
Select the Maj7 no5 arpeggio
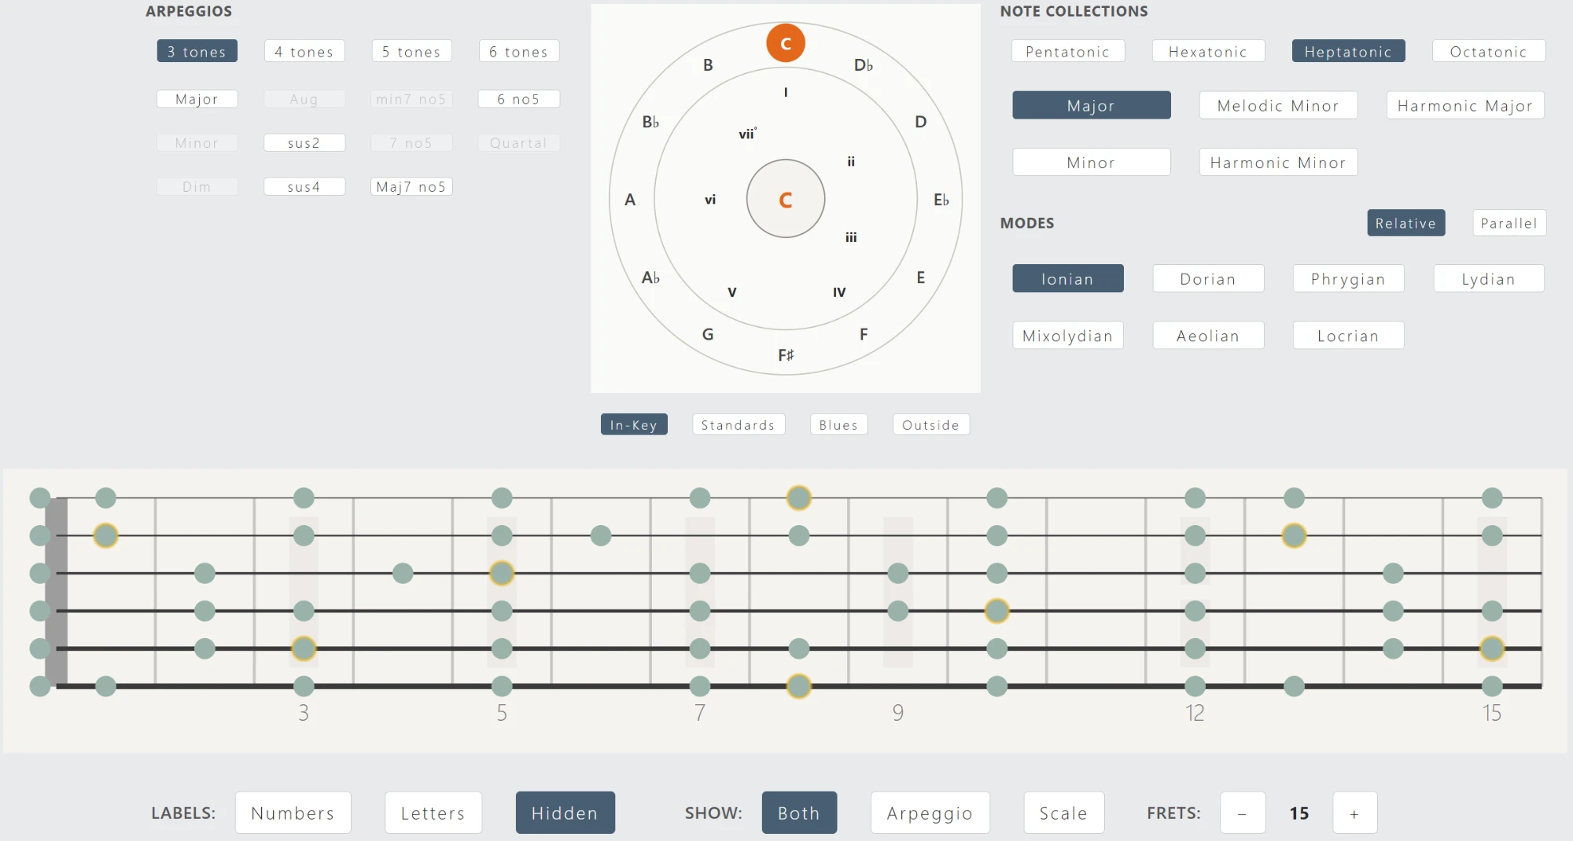tap(411, 187)
